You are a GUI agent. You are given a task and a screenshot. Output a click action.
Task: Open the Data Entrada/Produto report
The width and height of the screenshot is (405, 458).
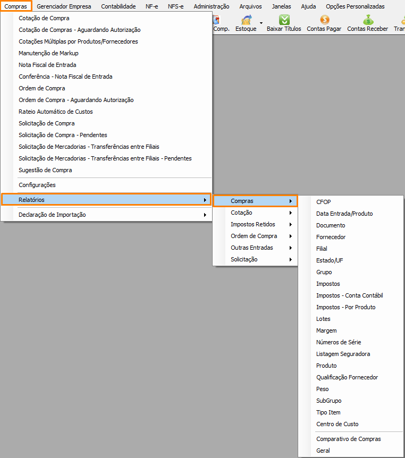[x=351, y=214]
